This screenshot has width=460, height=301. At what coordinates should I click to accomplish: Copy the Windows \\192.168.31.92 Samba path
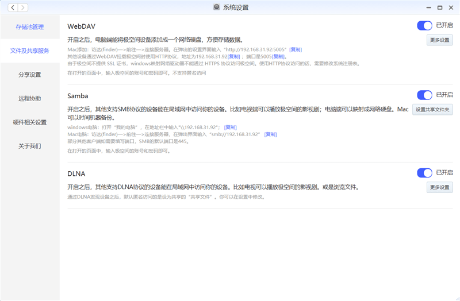231,127
